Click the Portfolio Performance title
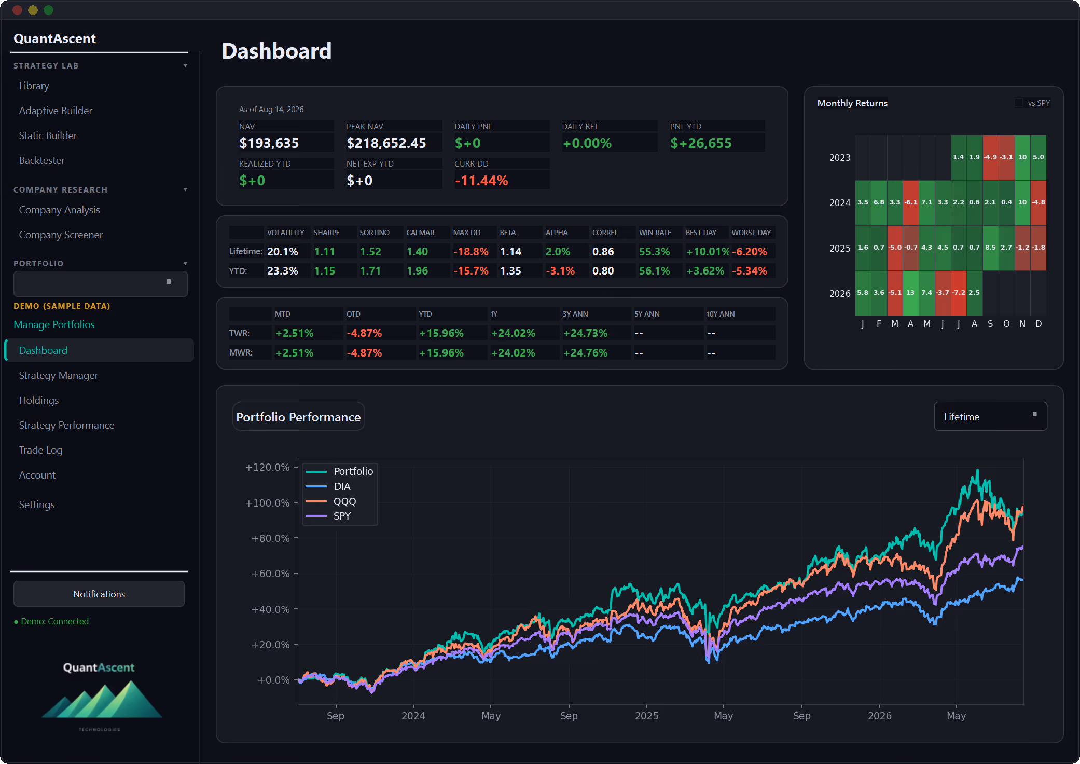 click(x=298, y=417)
